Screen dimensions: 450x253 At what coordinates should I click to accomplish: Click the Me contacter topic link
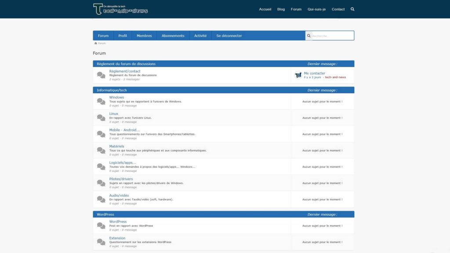pos(315,73)
